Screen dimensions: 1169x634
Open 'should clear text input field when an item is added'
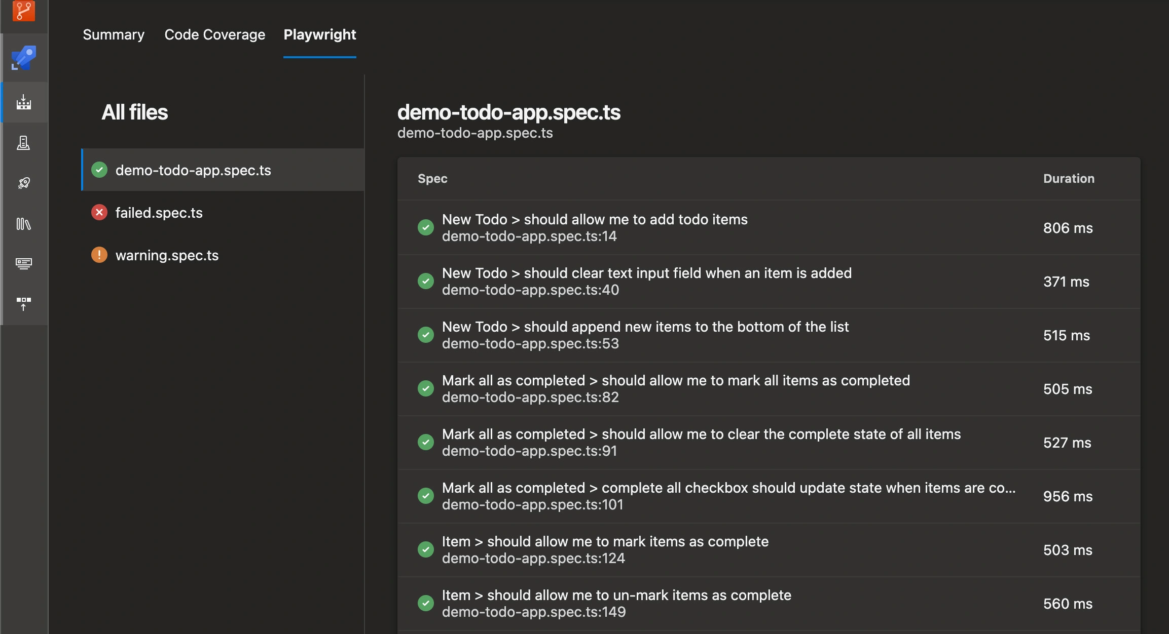[x=647, y=273]
